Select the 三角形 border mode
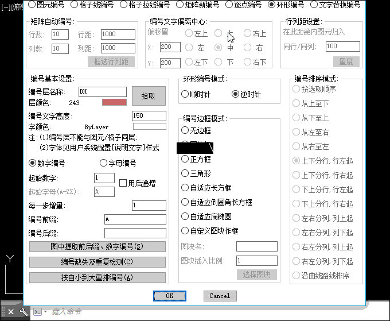 (x=185, y=173)
